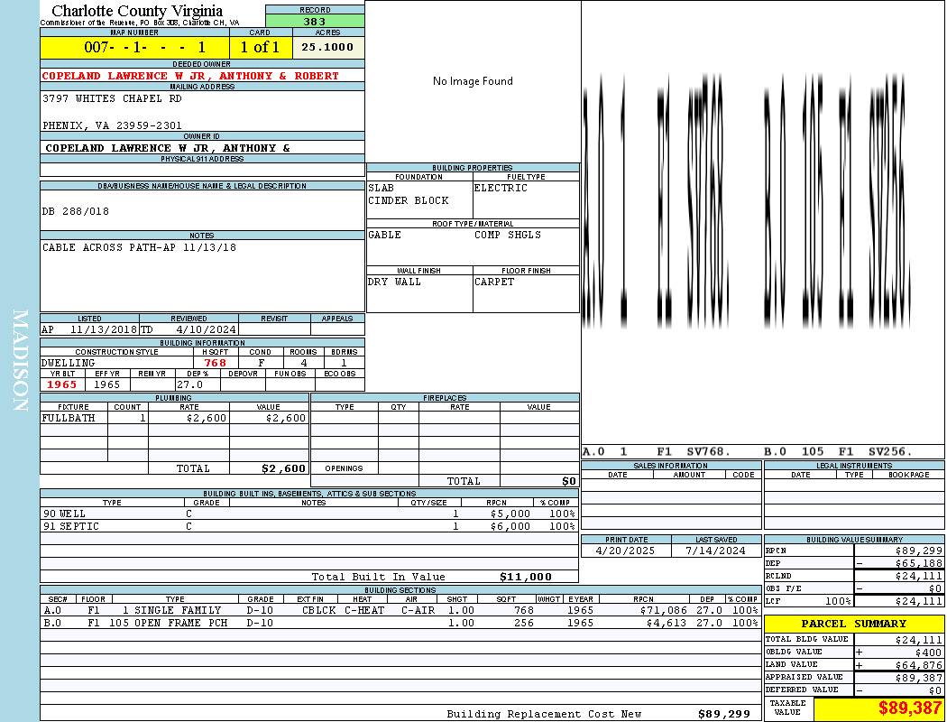Click print date 4/20/2025
947x722 pixels.
point(625,551)
